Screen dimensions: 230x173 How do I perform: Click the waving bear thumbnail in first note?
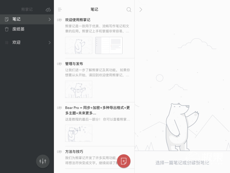pyautogui.click(x=79, y=45)
